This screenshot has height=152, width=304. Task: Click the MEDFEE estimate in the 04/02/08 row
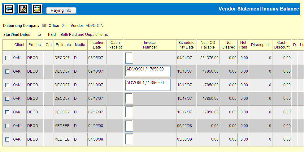pos(62,126)
